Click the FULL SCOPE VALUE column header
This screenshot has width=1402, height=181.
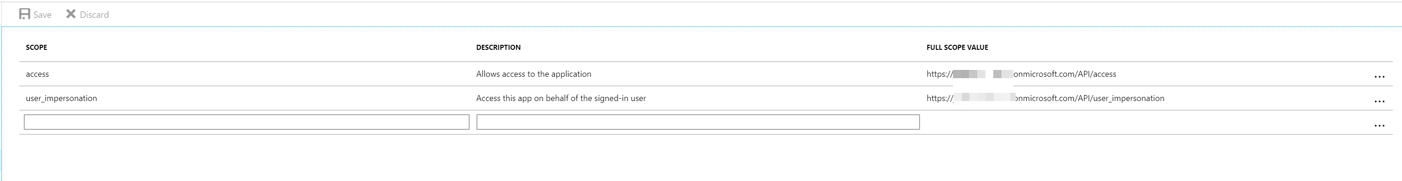[958, 47]
